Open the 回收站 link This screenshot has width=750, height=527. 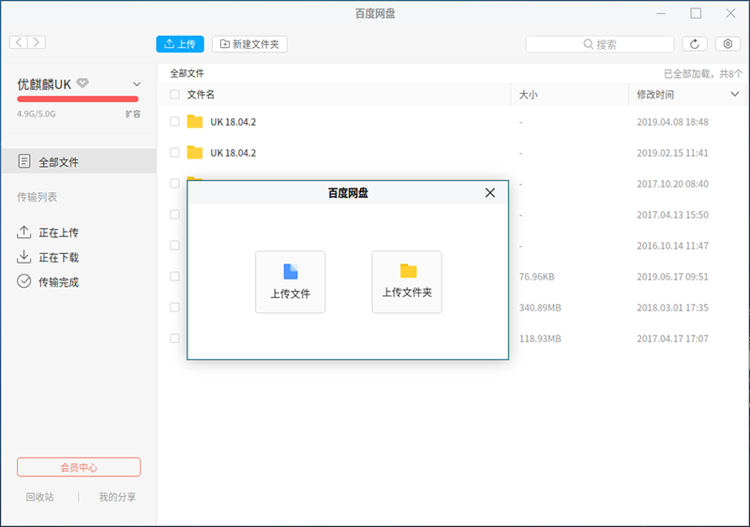tap(39, 497)
